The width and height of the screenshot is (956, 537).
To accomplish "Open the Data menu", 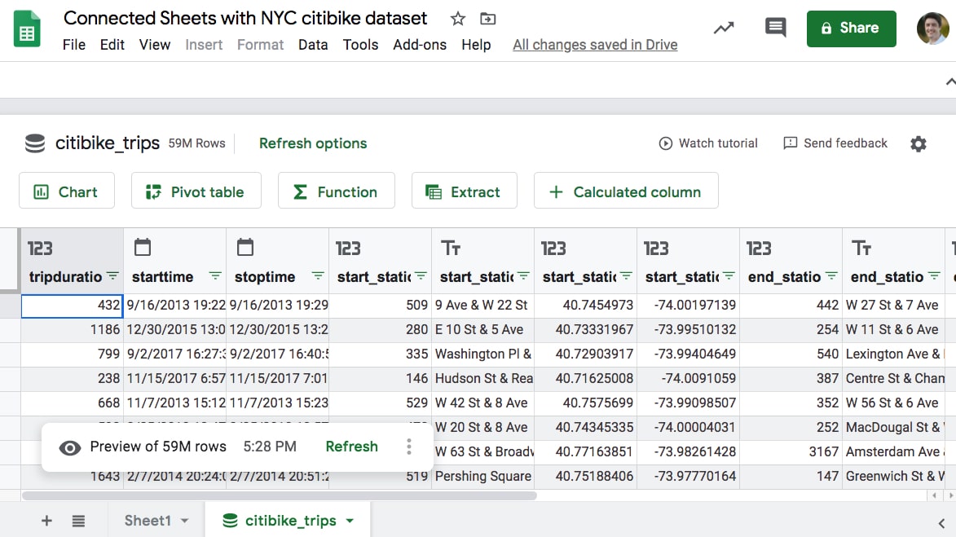I will (313, 45).
